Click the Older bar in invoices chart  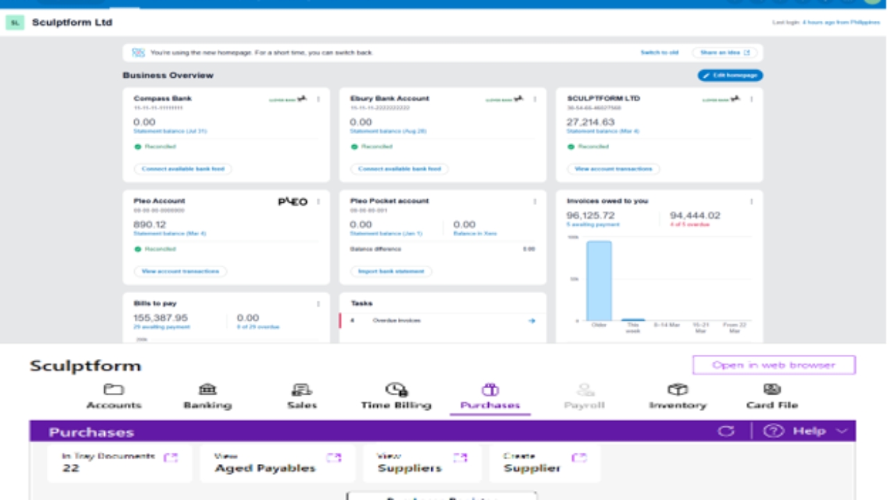(x=599, y=281)
